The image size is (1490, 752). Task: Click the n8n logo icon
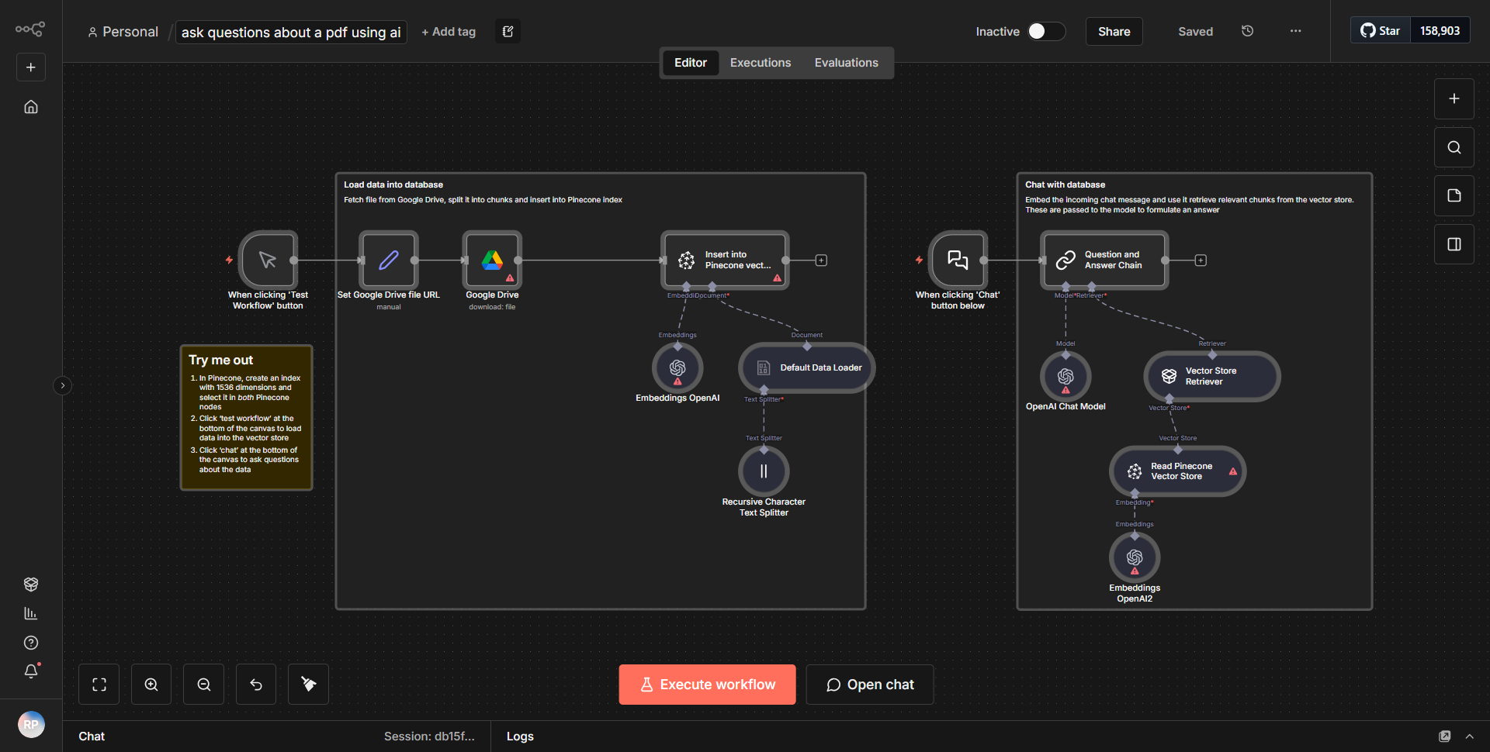point(30,29)
